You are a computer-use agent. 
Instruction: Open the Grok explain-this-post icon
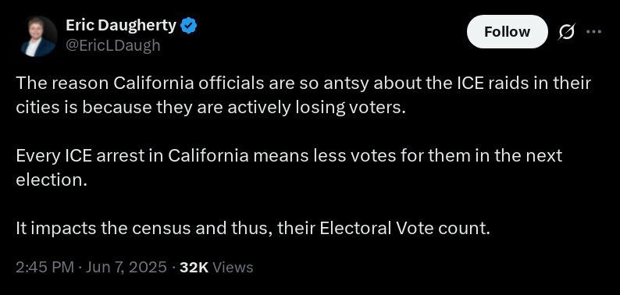pyautogui.click(x=566, y=32)
